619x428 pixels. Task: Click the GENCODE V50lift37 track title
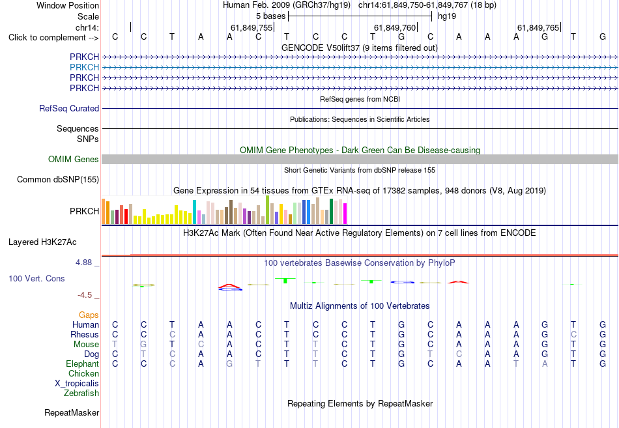(359, 48)
